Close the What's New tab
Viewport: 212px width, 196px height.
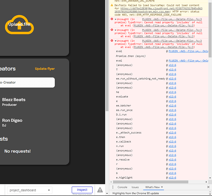(162, 187)
